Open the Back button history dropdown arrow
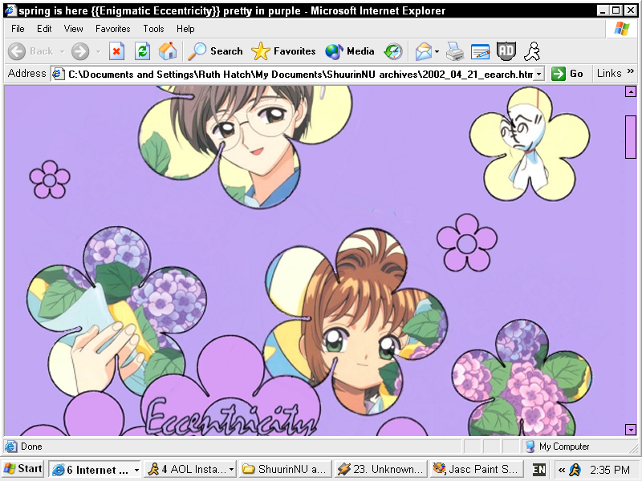The height and width of the screenshot is (481, 642). click(62, 51)
